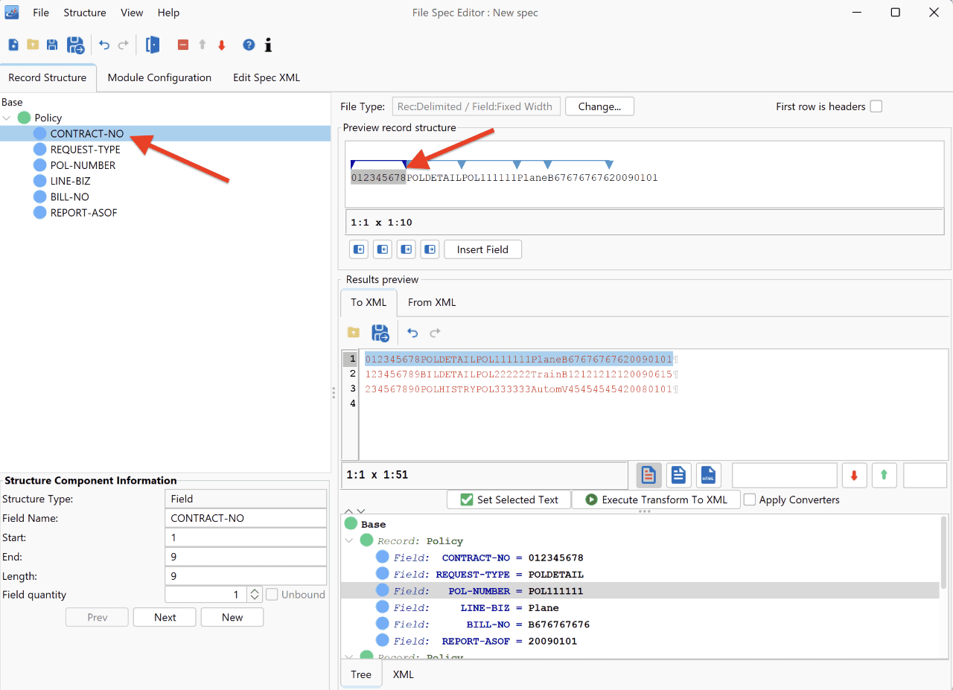Screen dimensions: 953x690
Task: Click the first field boundary button left of Insert Field
Action: pyautogui.click(x=359, y=249)
